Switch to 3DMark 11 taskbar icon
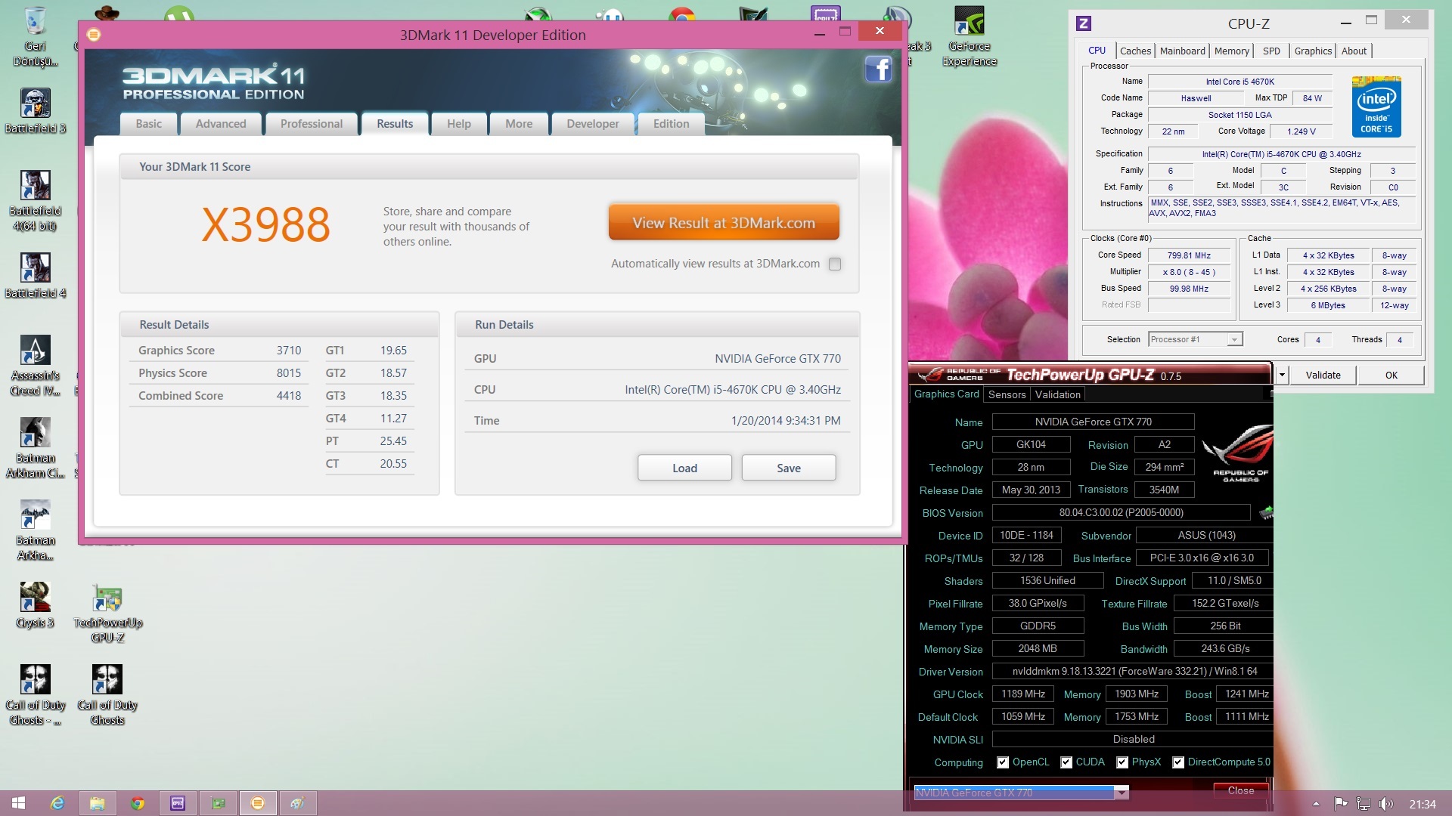The width and height of the screenshot is (1452, 816). (258, 803)
